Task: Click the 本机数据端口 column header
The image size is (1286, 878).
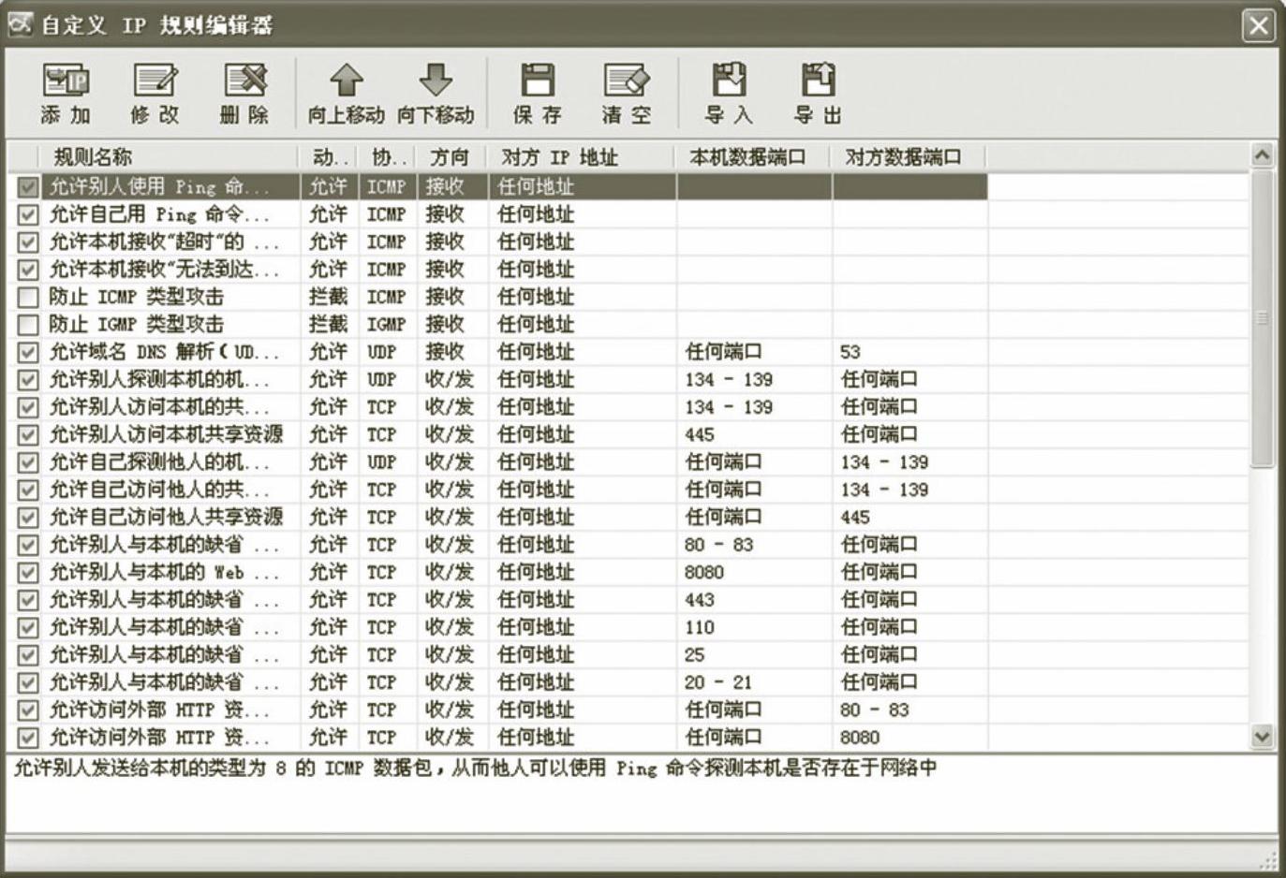Action: pos(753,157)
